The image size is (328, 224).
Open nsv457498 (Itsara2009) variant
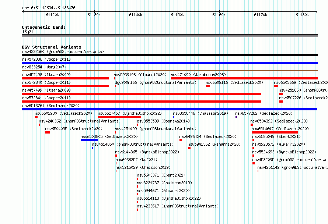[x=46, y=75]
